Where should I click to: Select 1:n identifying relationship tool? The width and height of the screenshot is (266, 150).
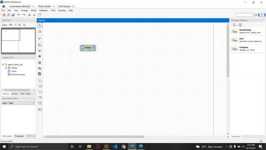[40, 97]
